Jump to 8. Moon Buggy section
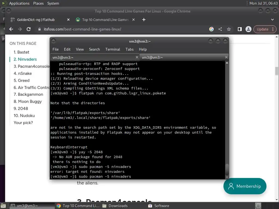 [x=28, y=102]
